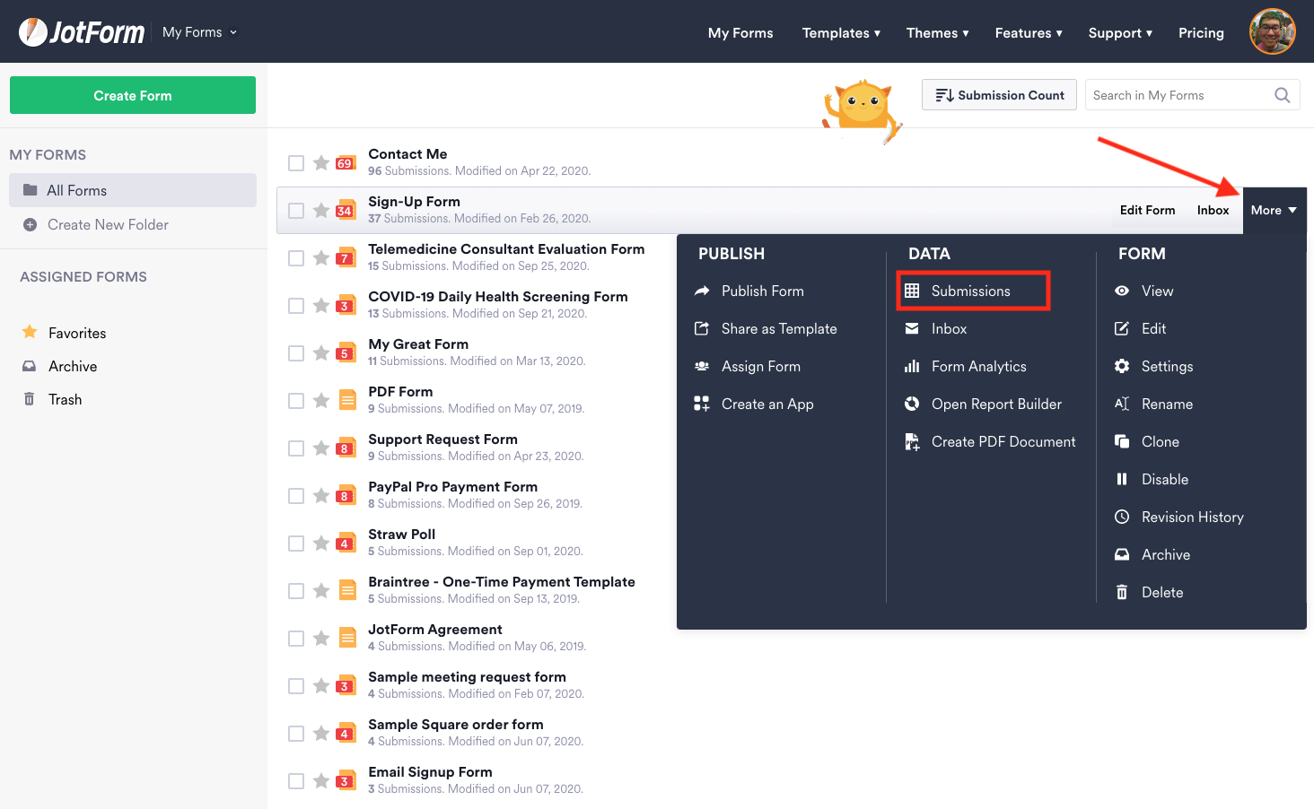Click the Revision History clock icon
Screen dimensions: 1314x809
pyautogui.click(x=1122, y=517)
